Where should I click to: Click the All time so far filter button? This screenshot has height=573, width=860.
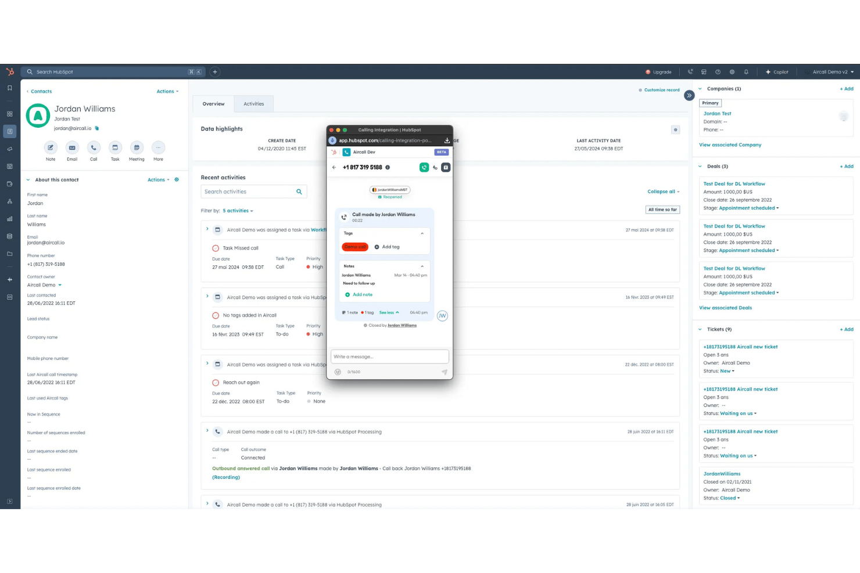coord(662,210)
